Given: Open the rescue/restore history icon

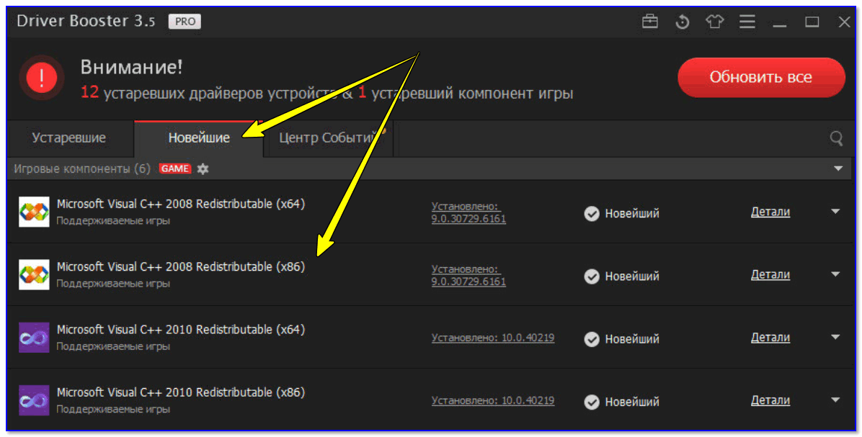Looking at the screenshot, I should click(683, 22).
